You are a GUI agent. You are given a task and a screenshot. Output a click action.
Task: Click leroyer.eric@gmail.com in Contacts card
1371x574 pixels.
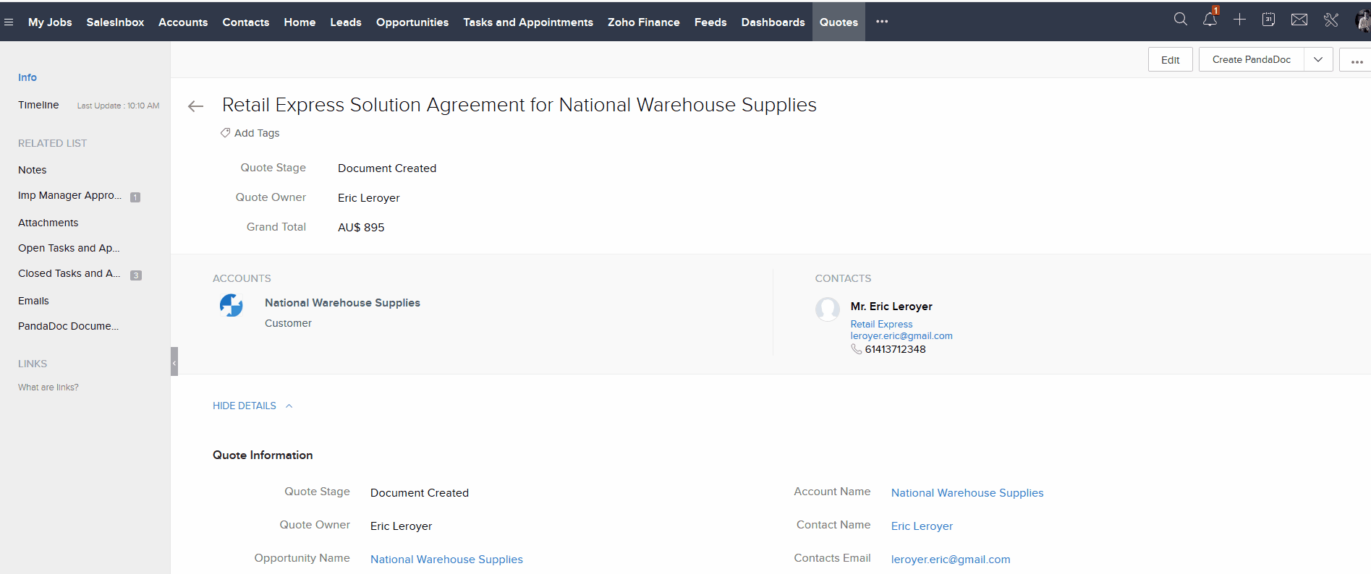point(901,336)
